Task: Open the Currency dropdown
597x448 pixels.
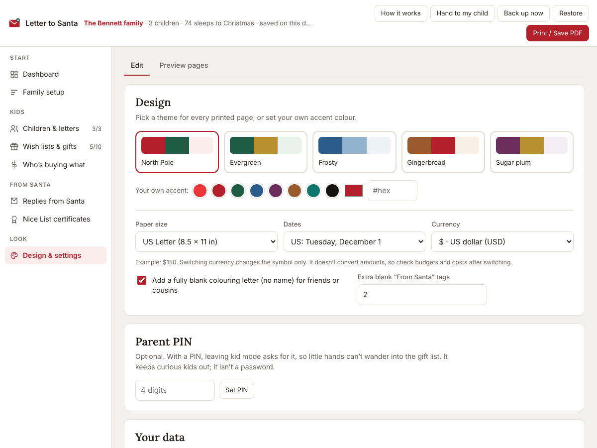Action: pyautogui.click(x=502, y=241)
